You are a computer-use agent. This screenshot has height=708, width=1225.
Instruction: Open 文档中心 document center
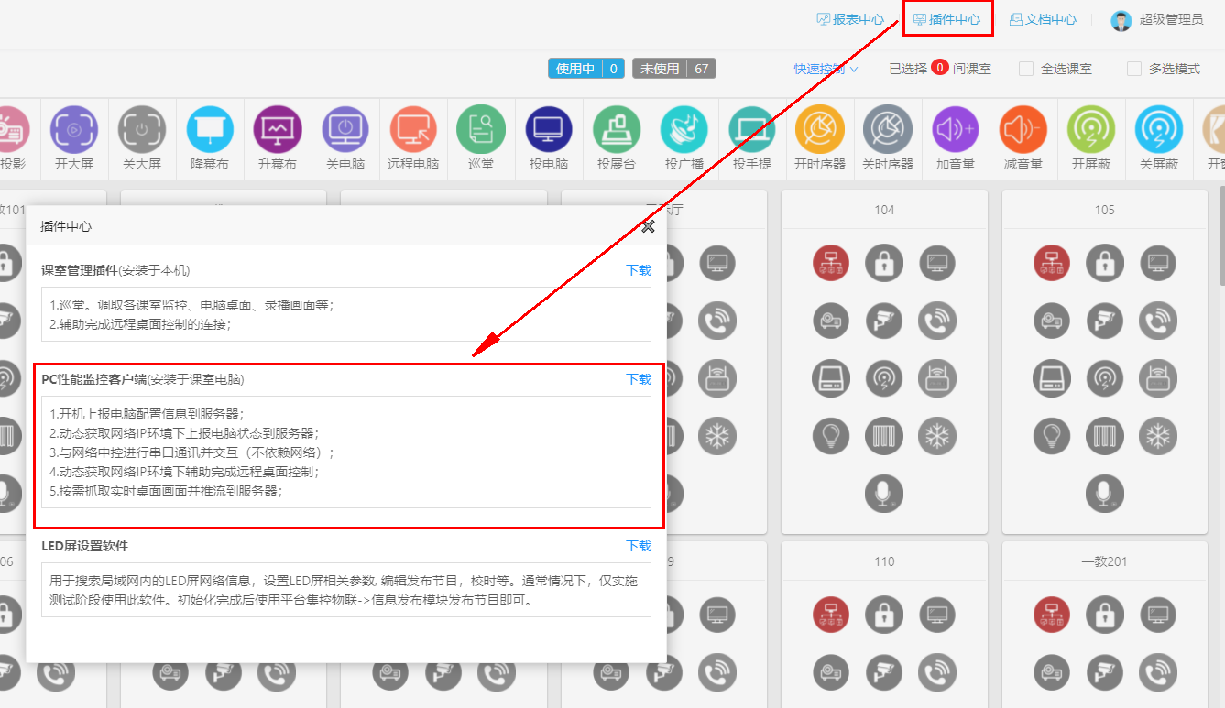tap(1043, 19)
